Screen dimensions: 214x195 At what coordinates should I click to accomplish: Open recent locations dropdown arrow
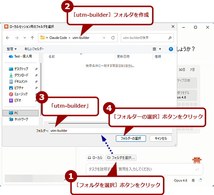click(25, 38)
